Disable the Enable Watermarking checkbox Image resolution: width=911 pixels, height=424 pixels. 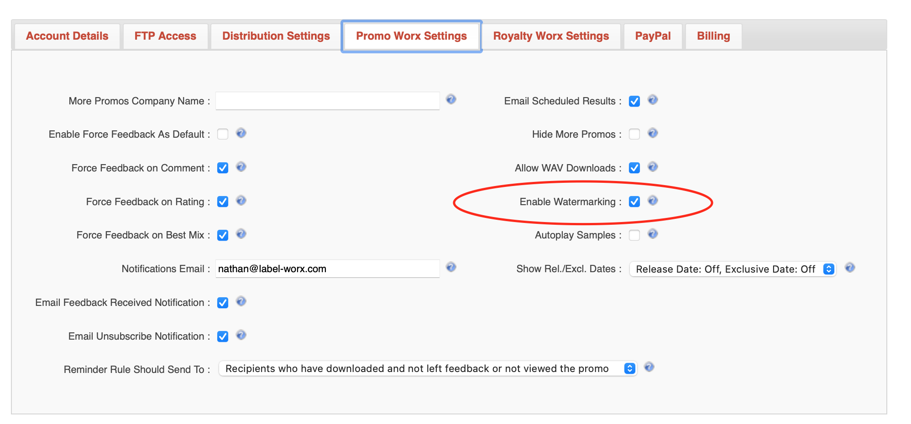[x=634, y=202]
